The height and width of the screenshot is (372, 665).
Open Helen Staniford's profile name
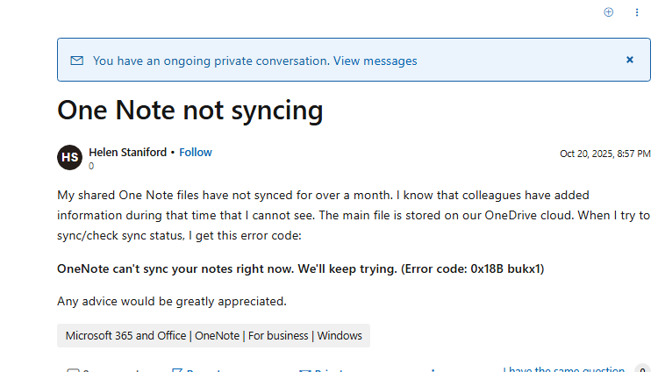tap(128, 153)
